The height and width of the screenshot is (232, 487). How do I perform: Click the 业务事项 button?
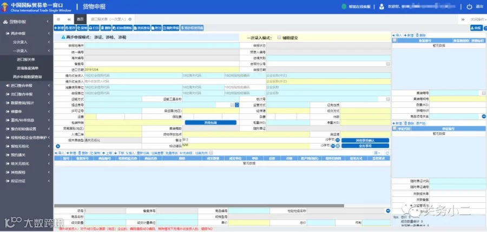pyautogui.click(x=365, y=146)
